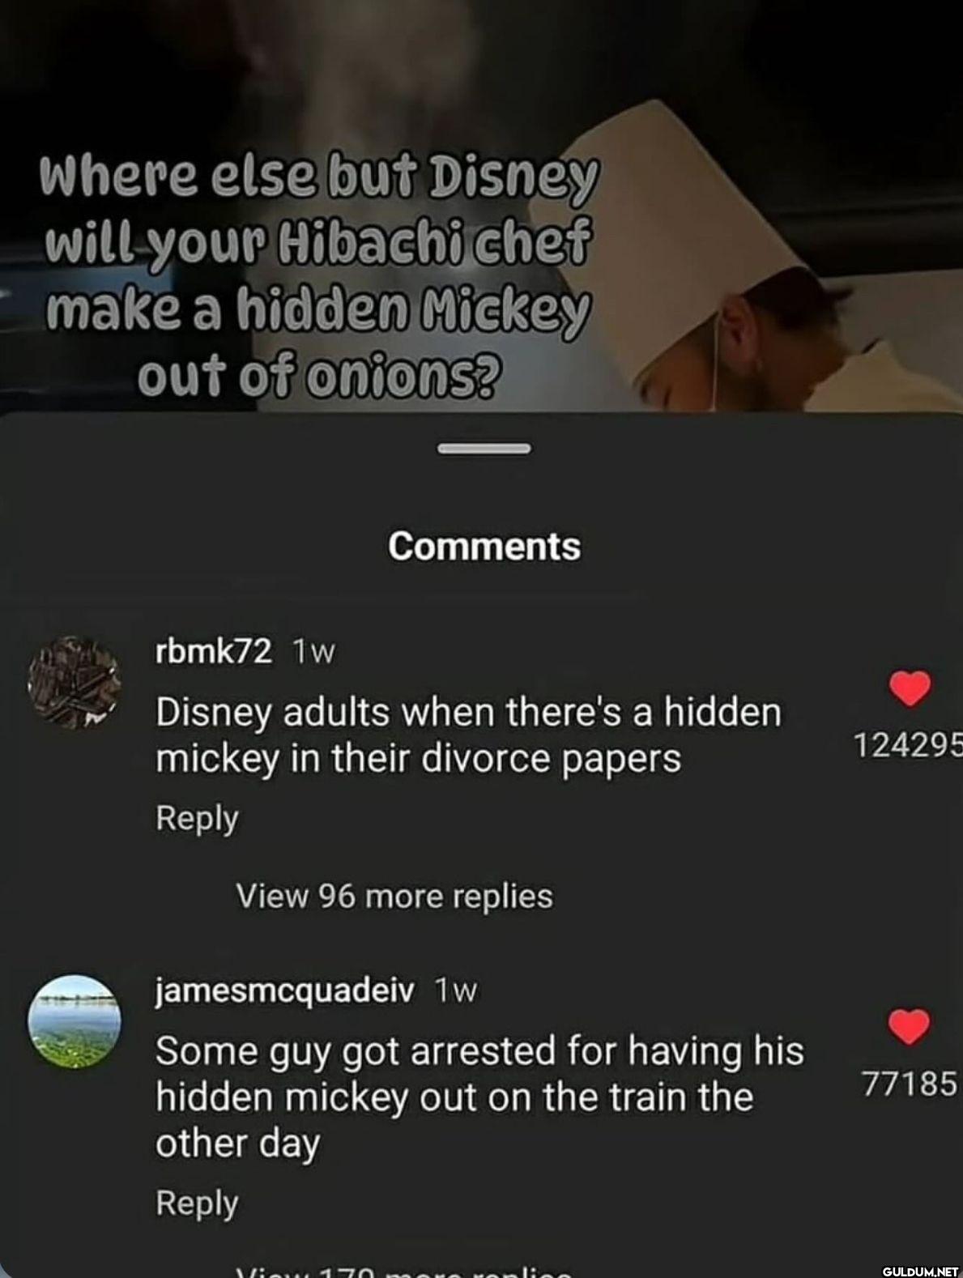Image resolution: width=963 pixels, height=1278 pixels.
Task: Expand View 96 more replies
Action: pyautogui.click(x=394, y=896)
